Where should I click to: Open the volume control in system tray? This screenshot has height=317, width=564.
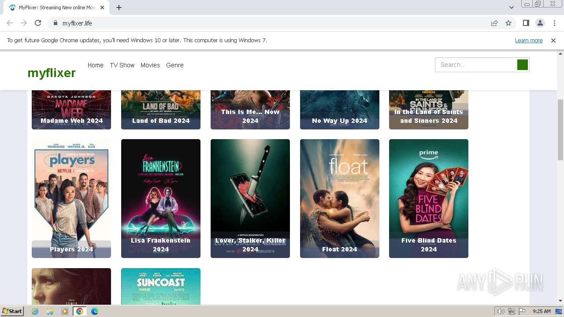pyautogui.click(x=501, y=311)
